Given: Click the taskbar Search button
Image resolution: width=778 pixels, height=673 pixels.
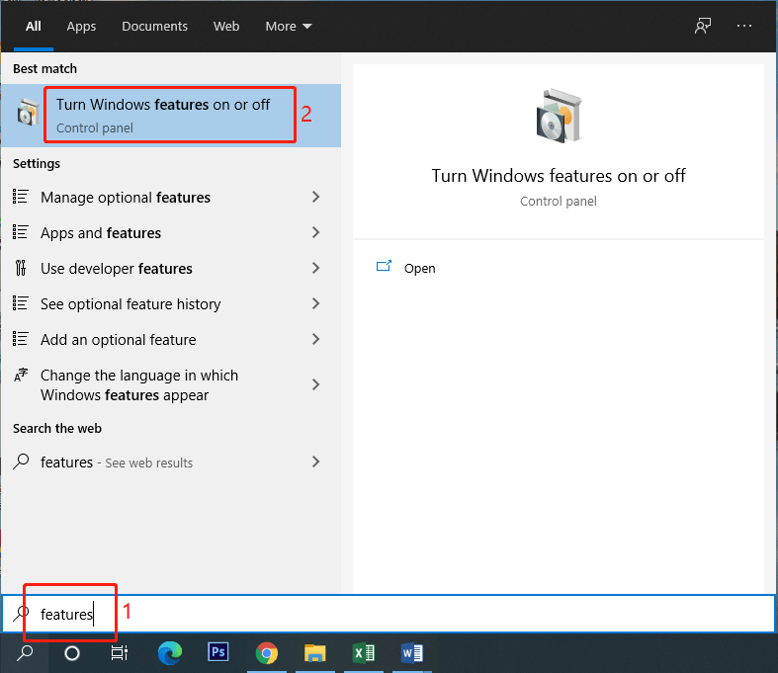Looking at the screenshot, I should [x=25, y=653].
